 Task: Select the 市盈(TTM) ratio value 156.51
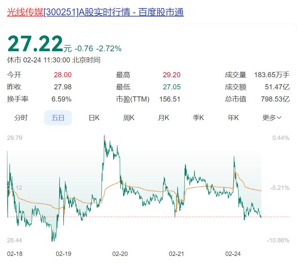(170, 99)
